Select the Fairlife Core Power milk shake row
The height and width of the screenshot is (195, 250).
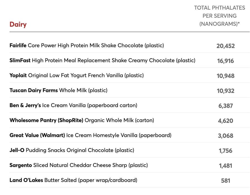[x=130, y=46]
